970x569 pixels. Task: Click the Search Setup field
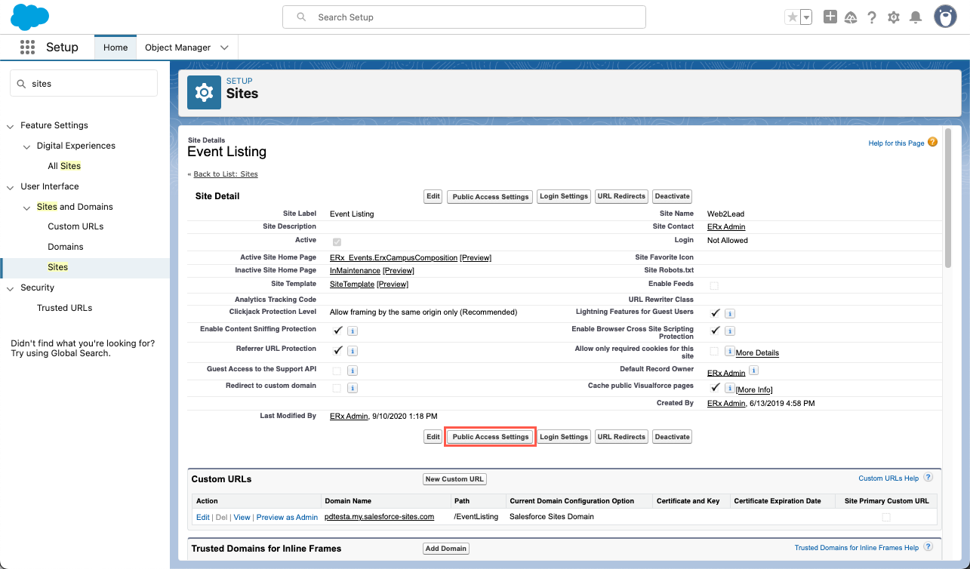(x=464, y=17)
